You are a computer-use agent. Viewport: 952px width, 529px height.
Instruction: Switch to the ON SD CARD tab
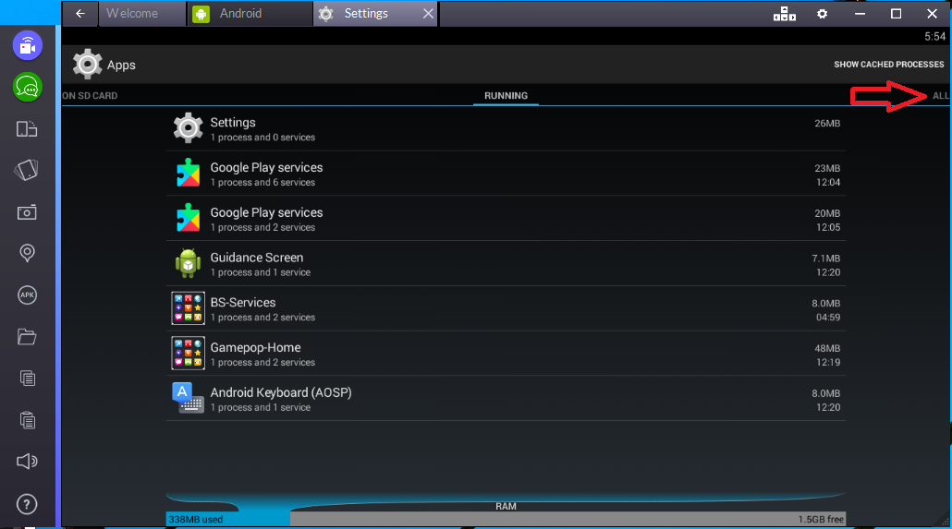pos(90,96)
